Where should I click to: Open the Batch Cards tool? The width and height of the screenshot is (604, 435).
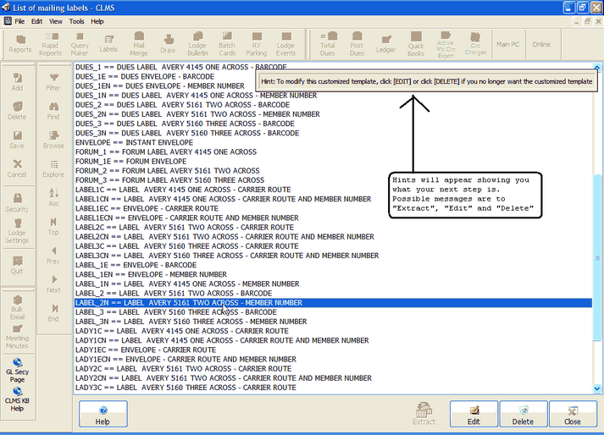pyautogui.click(x=227, y=43)
